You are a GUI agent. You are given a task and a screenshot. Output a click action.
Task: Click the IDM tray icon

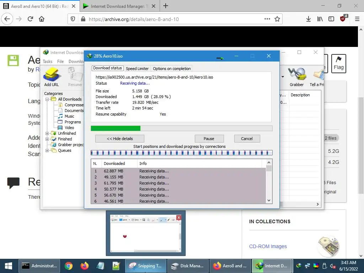(x=299, y=266)
